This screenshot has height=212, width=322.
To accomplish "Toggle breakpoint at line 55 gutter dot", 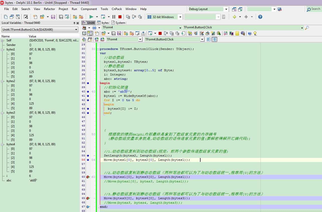I will click(x=88, y=156).
